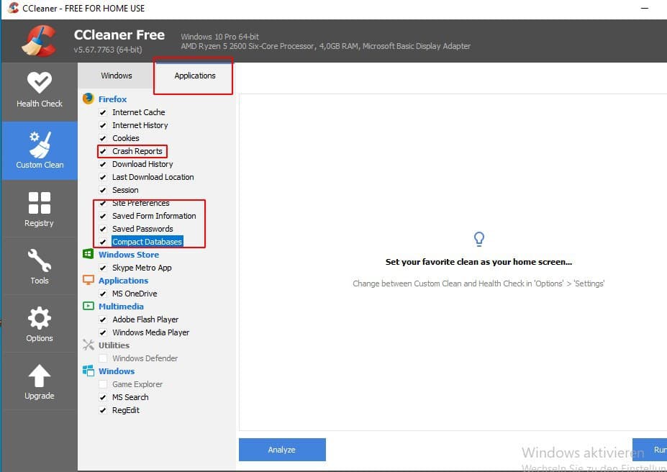The image size is (667, 472).
Task: Collapse the Firefox category header
Action: click(112, 99)
